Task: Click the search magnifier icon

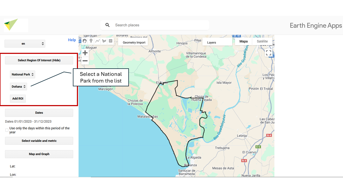Action: pyautogui.click(x=107, y=25)
